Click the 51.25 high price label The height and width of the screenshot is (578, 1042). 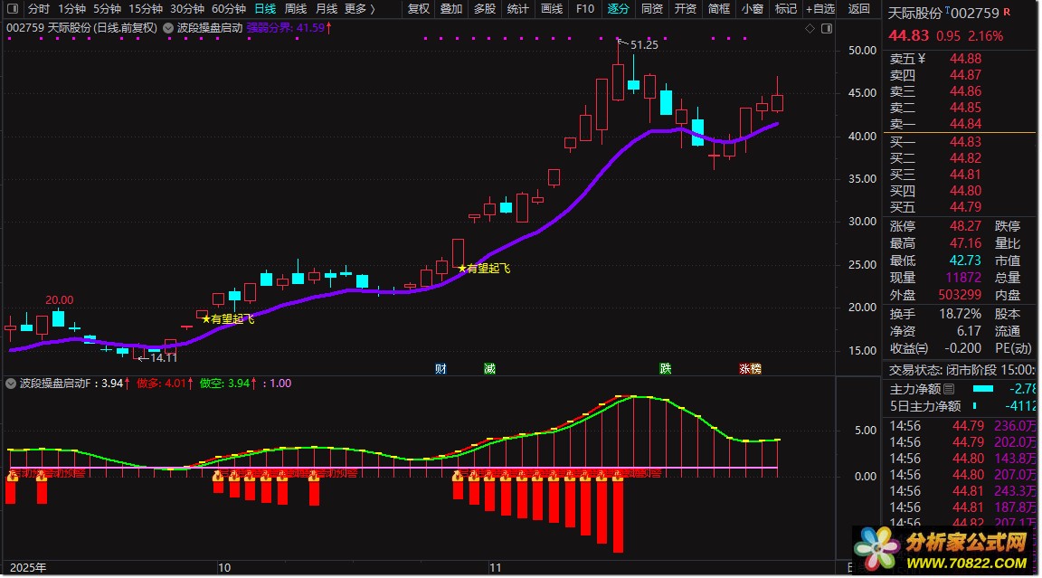(644, 44)
